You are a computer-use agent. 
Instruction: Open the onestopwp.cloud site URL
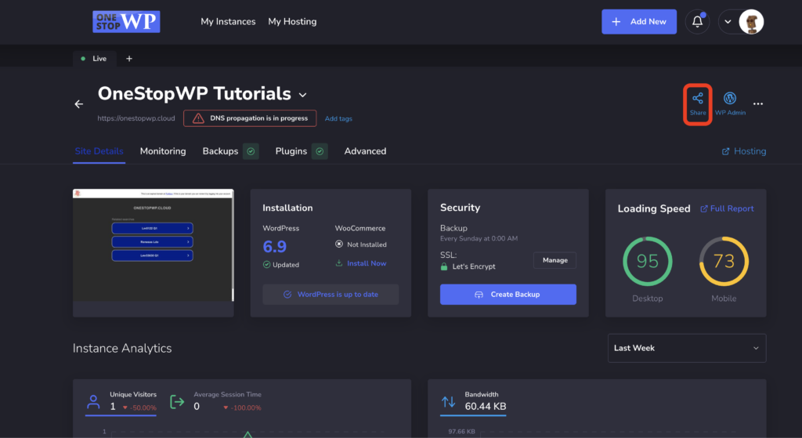click(x=136, y=118)
